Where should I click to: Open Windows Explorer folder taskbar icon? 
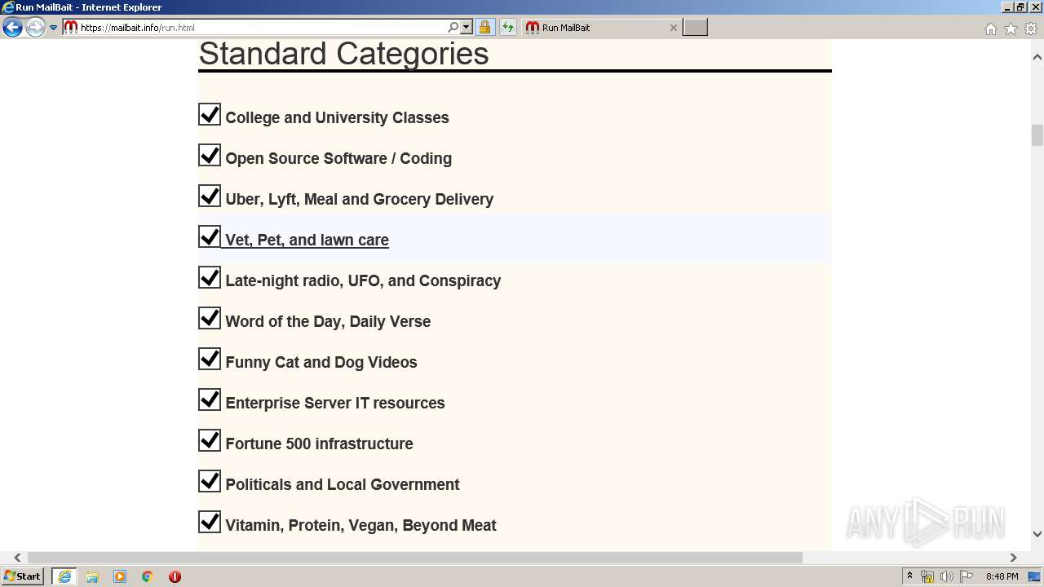pyautogui.click(x=92, y=576)
